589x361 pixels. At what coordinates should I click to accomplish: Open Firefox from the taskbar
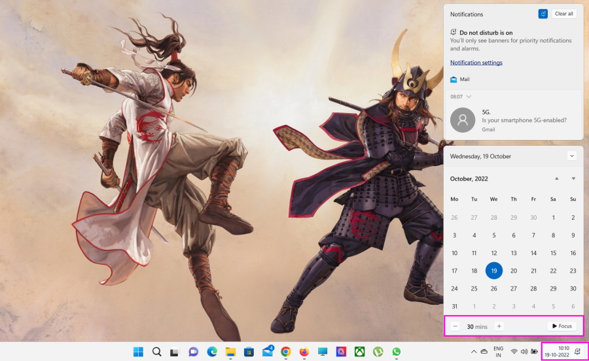pyautogui.click(x=304, y=352)
